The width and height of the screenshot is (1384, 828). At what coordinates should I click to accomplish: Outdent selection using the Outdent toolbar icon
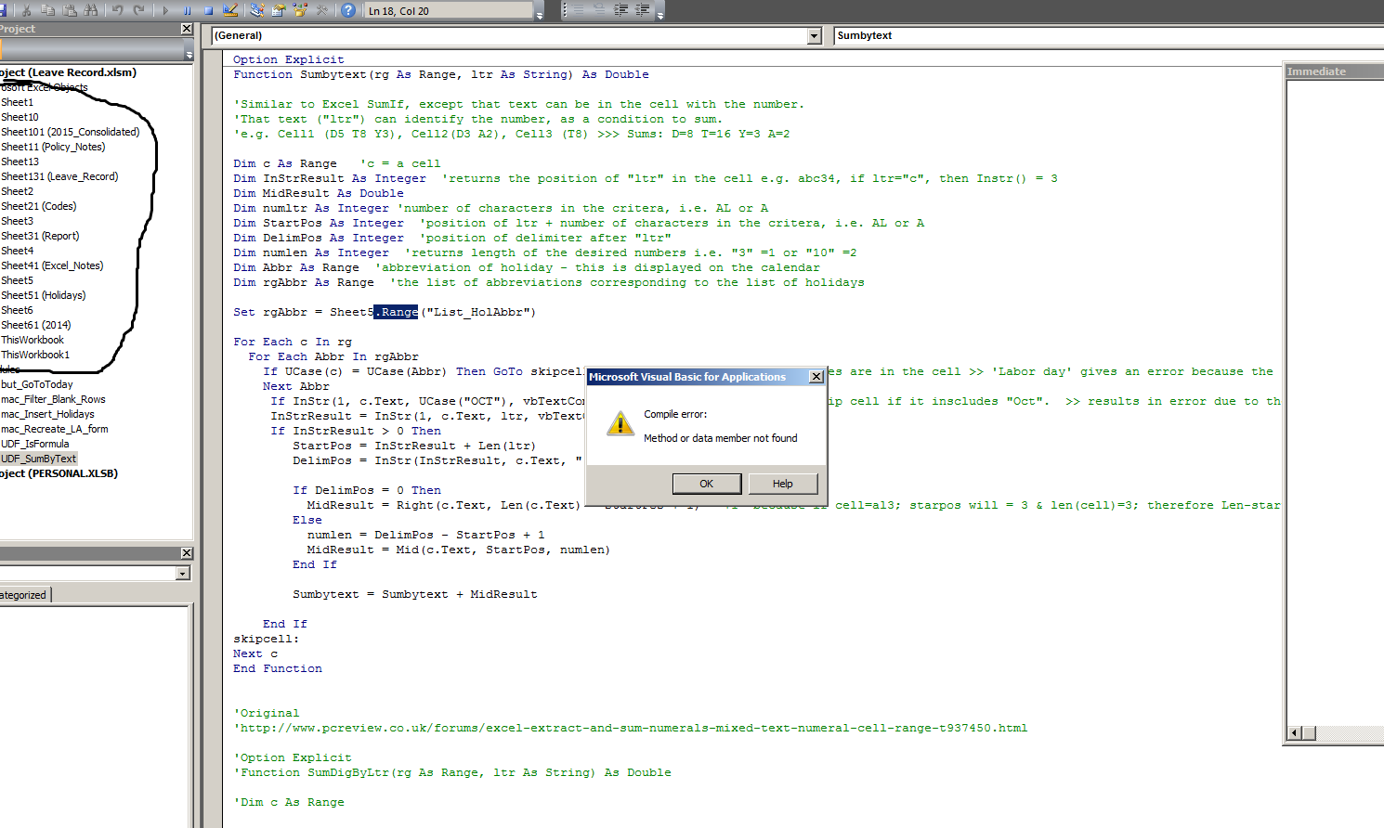click(642, 10)
